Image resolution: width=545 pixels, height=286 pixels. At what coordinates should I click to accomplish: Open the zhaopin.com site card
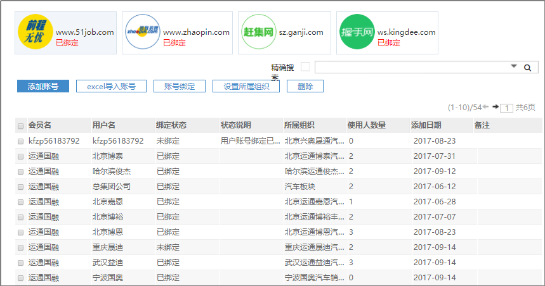tap(177, 33)
